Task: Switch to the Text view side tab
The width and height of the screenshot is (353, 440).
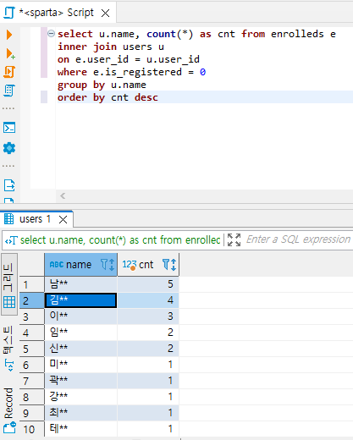Action: tap(8, 348)
